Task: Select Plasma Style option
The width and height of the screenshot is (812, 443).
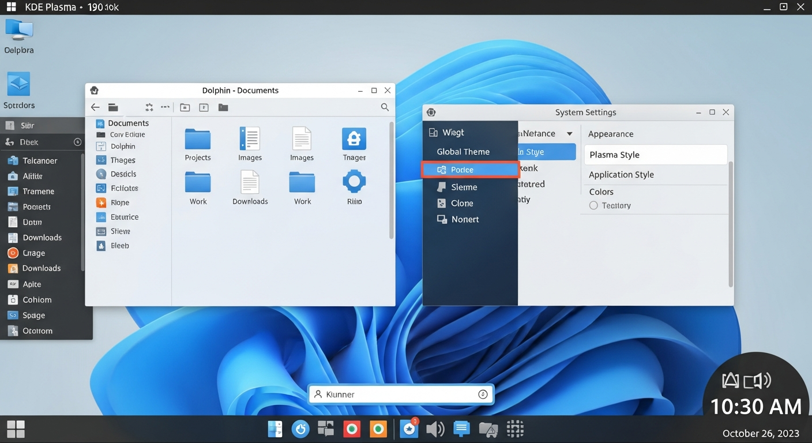Action: [656, 155]
